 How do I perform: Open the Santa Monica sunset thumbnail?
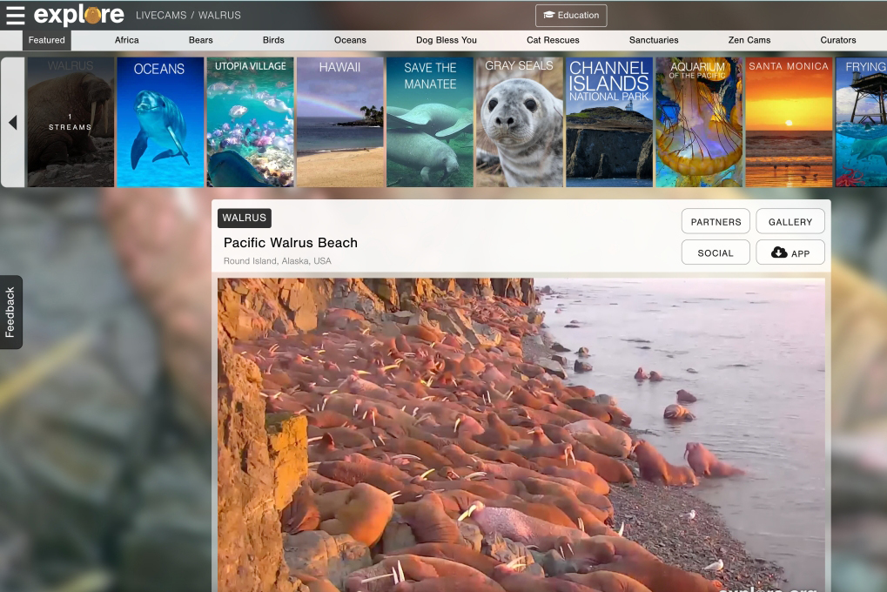(x=789, y=122)
